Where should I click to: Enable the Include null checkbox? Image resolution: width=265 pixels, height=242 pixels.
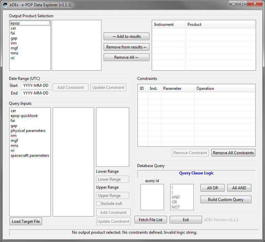click(98, 204)
